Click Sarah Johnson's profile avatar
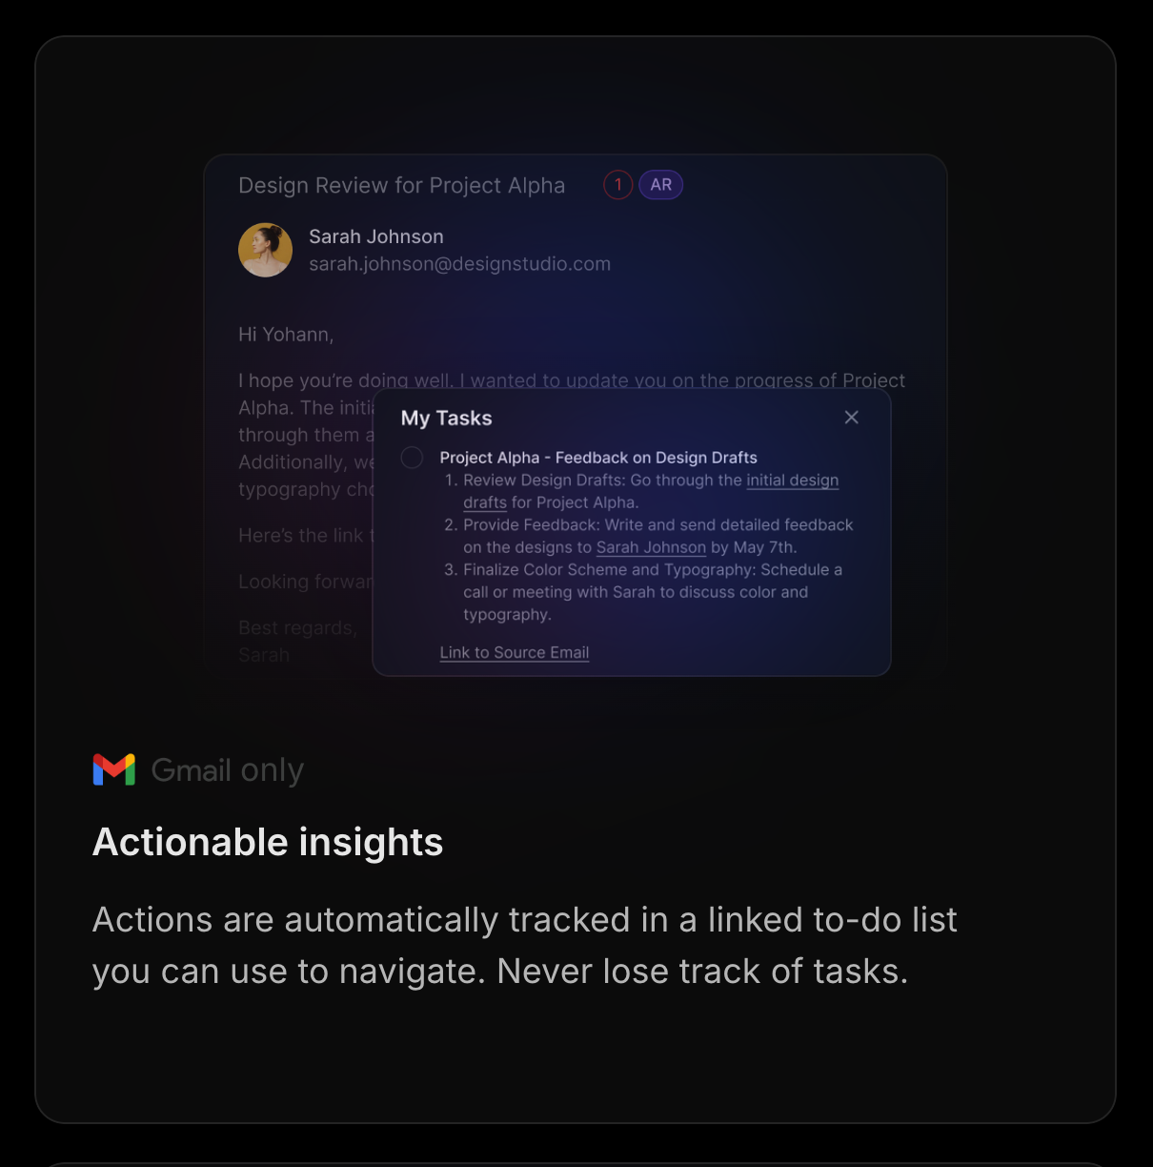The height and width of the screenshot is (1167, 1153). tap(265, 250)
